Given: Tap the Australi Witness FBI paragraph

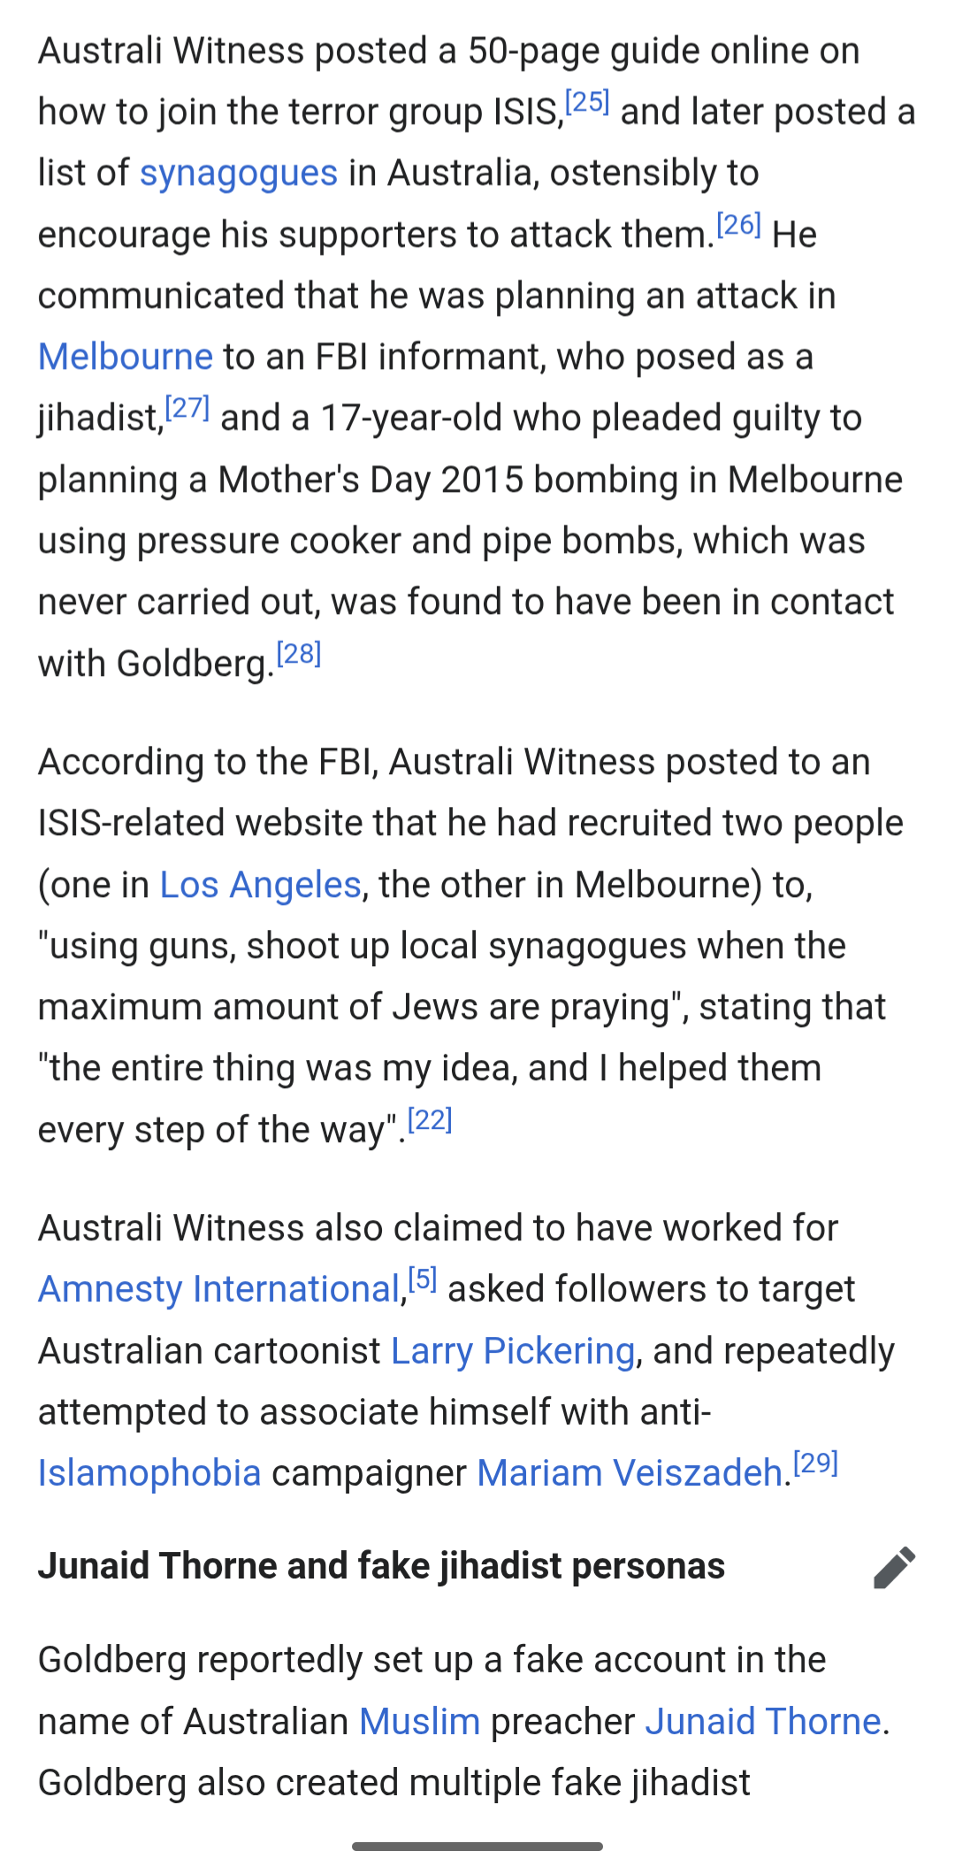Looking at the screenshot, I should click(x=470, y=946).
